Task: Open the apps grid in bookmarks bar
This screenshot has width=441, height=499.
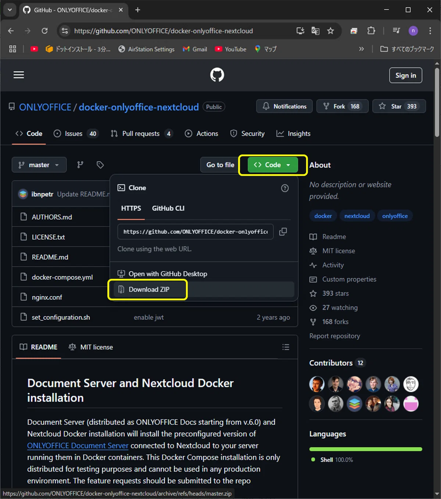Action: pos(12,49)
